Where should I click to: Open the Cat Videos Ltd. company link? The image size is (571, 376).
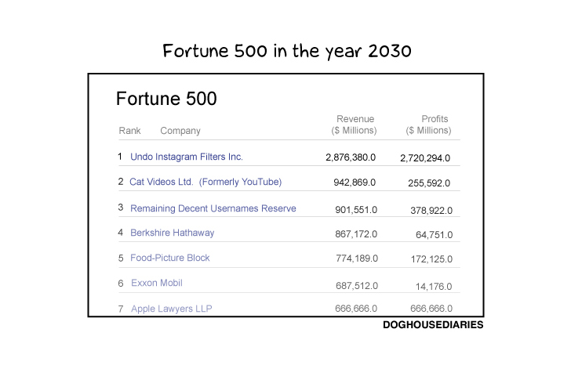pyautogui.click(x=205, y=182)
